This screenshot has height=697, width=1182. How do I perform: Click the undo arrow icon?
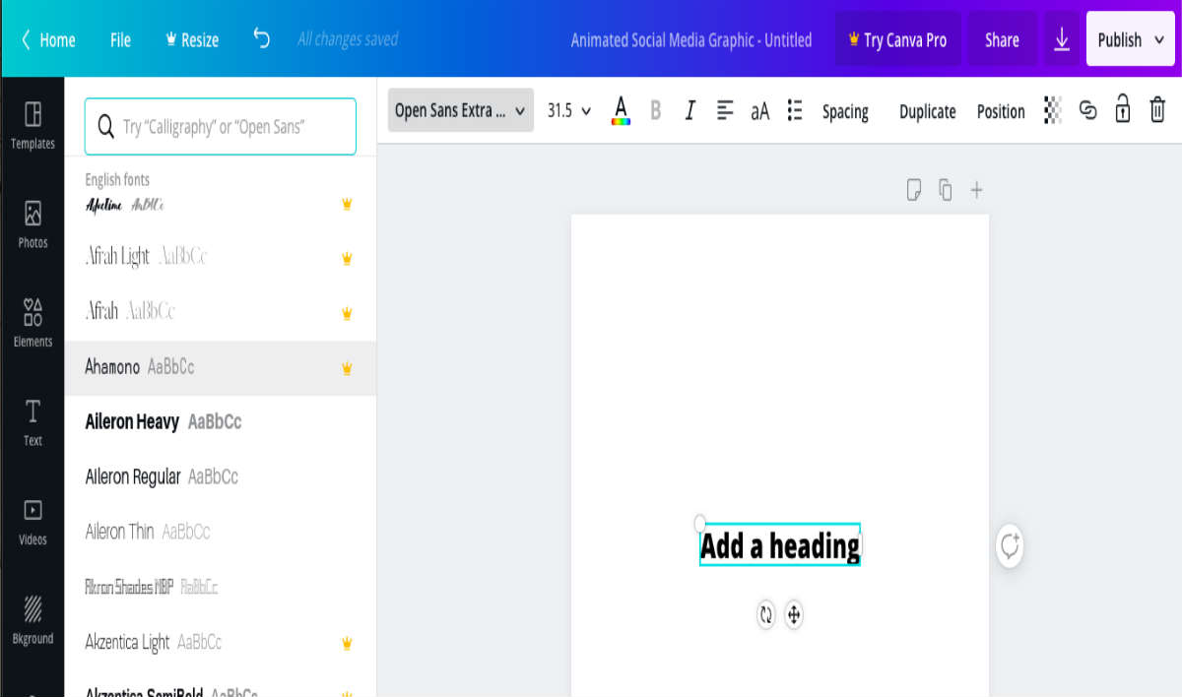(261, 39)
